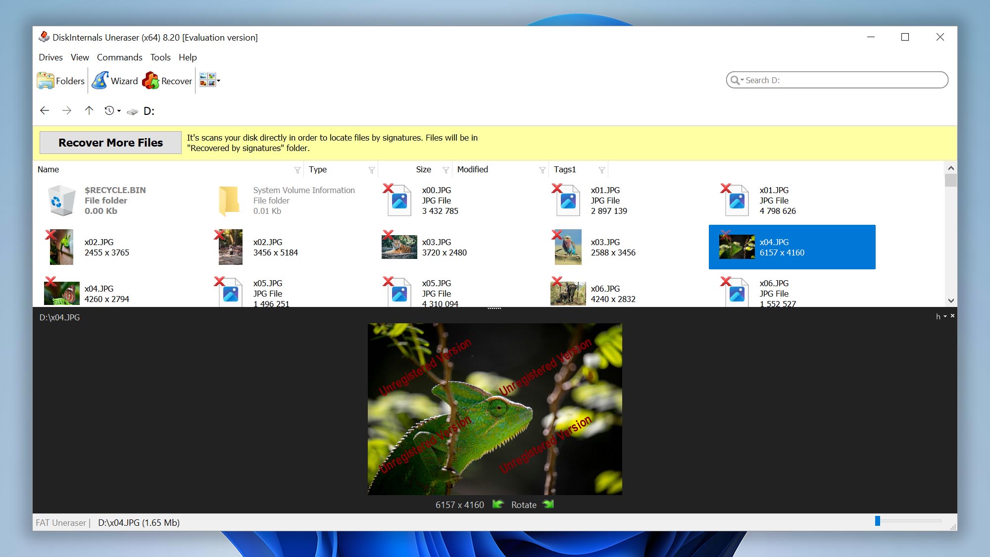This screenshot has width=990, height=557.
Task: Sort files by the Size column
Action: [x=423, y=169]
